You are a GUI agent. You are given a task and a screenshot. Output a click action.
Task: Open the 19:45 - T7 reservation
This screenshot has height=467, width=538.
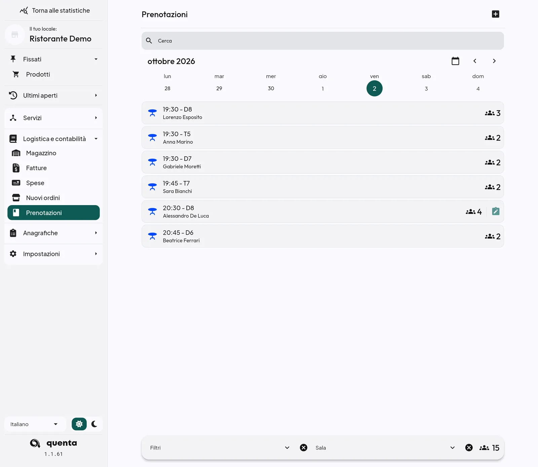[322, 187]
